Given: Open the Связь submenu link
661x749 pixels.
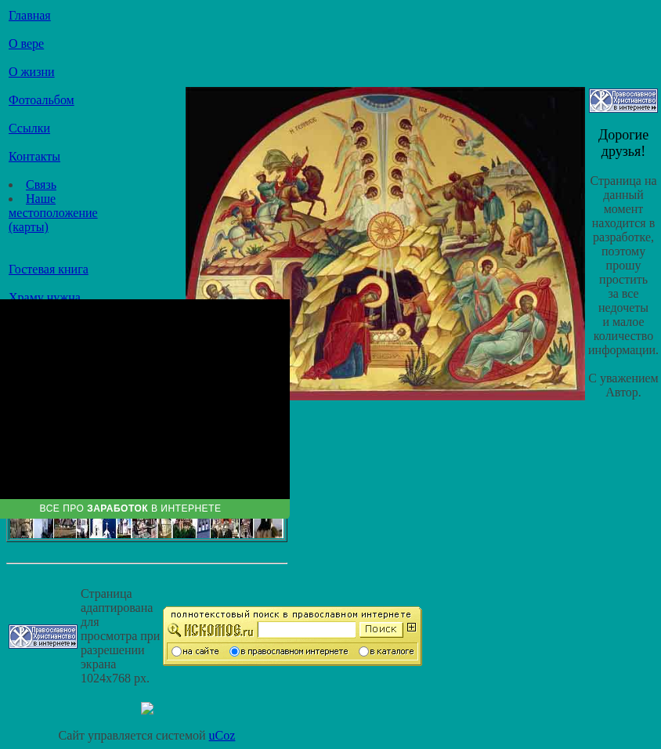Looking at the screenshot, I should 41,185.
